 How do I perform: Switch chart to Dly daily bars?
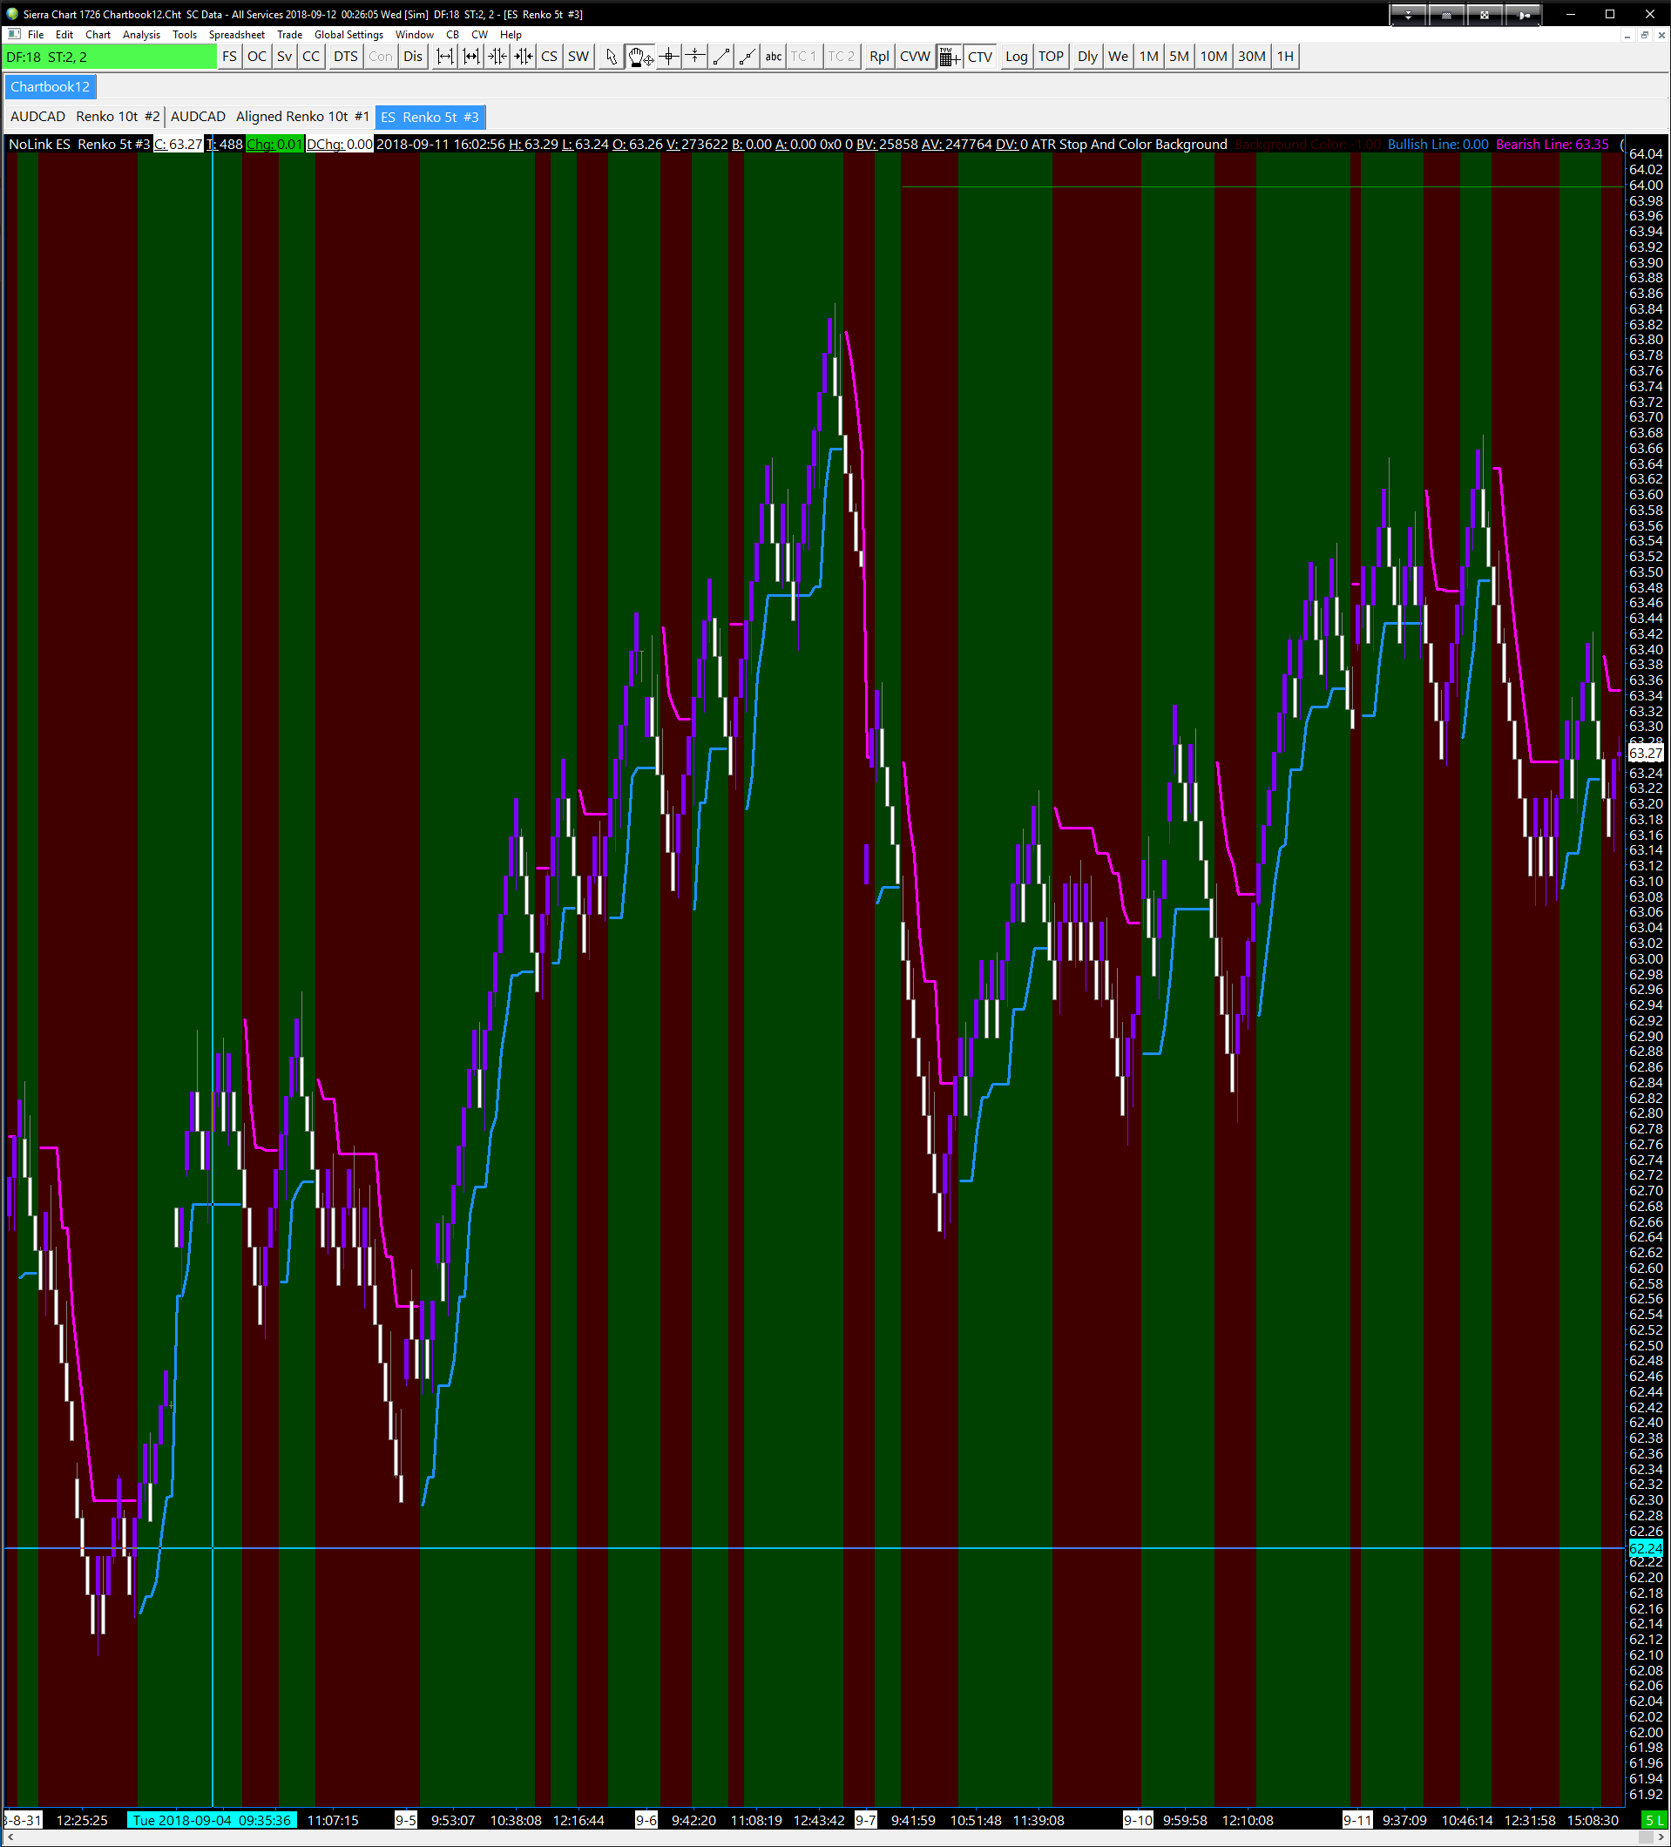[1087, 57]
